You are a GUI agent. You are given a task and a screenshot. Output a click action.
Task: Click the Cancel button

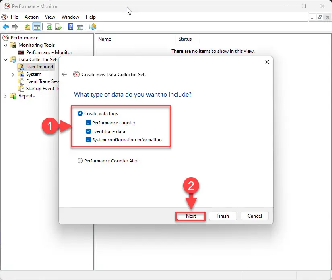pos(255,216)
